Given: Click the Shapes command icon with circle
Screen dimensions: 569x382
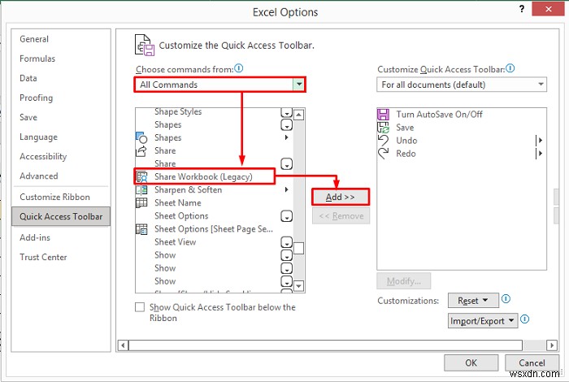Looking at the screenshot, I should click(141, 137).
